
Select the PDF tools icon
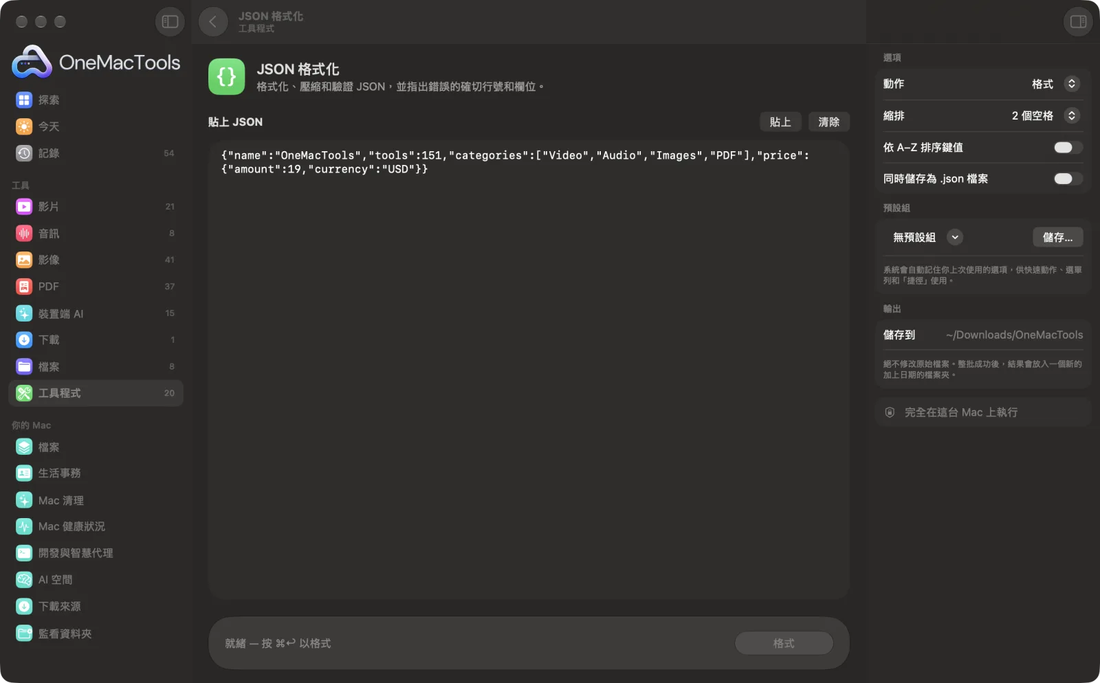[24, 287]
